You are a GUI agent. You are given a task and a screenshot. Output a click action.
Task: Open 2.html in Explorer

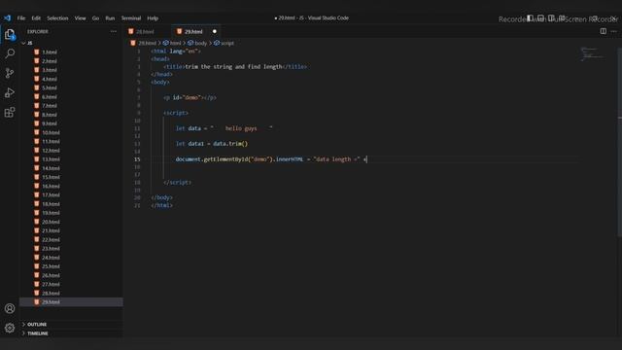[50, 61]
